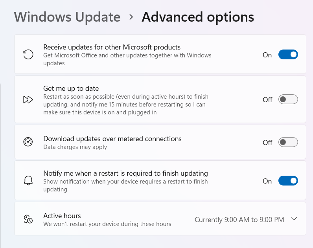This screenshot has width=313, height=248.
Task: Click the circular refresh icon for Microsoft products
Action: (x=28, y=55)
